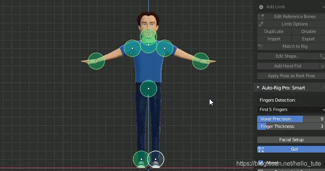
Task: Click the icon right of Edit Shape
Action: (322, 56)
